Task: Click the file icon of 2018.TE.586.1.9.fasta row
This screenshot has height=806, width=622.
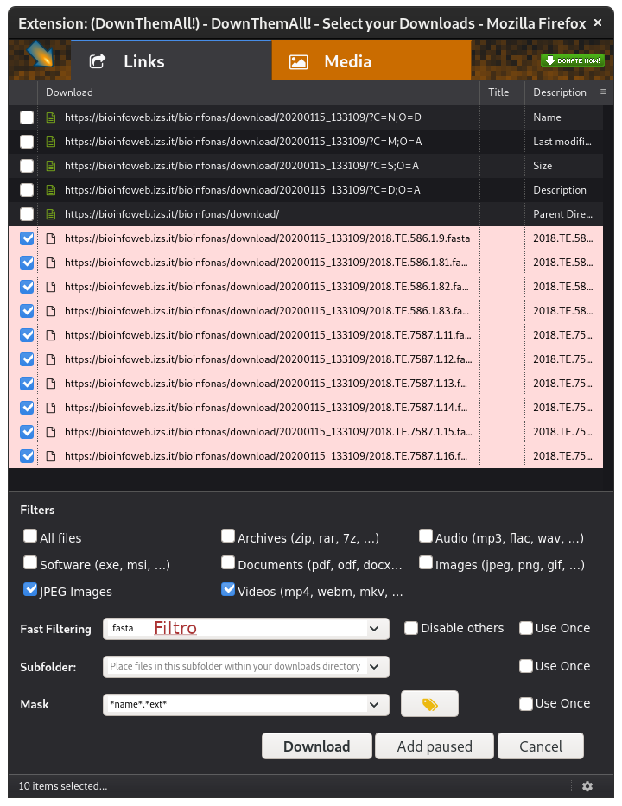Action: (51, 238)
